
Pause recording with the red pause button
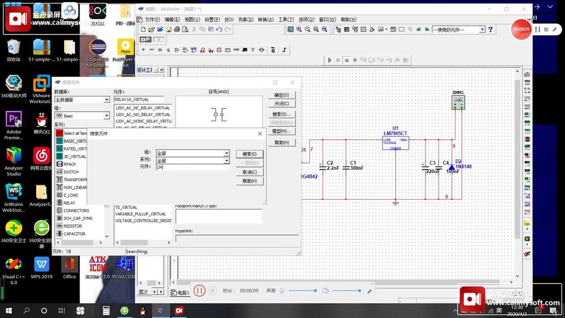pyautogui.click(x=200, y=291)
